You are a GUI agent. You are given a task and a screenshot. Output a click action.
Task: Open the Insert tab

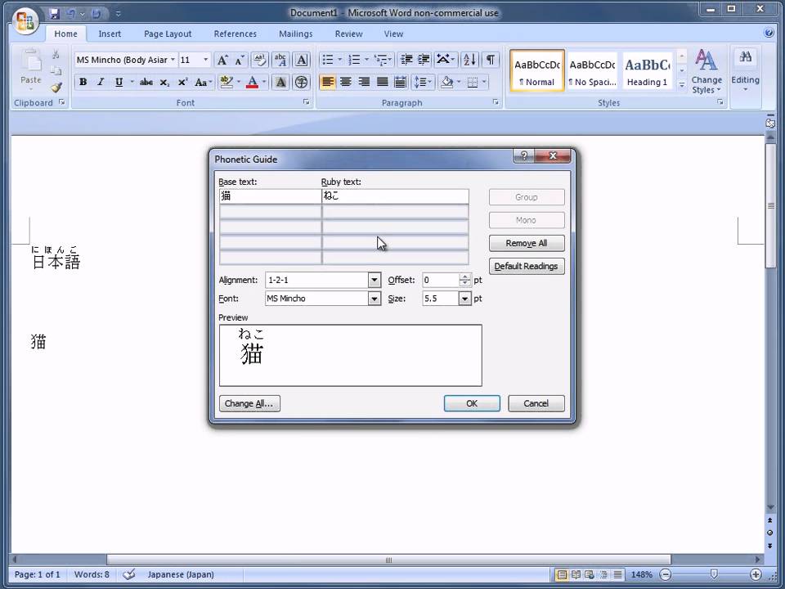coord(110,34)
